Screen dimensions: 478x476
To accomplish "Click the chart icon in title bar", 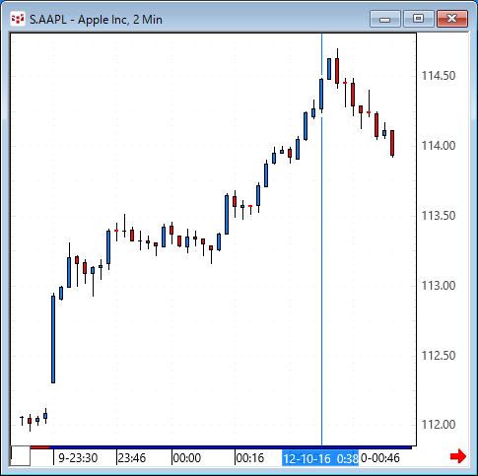I will click(x=18, y=19).
